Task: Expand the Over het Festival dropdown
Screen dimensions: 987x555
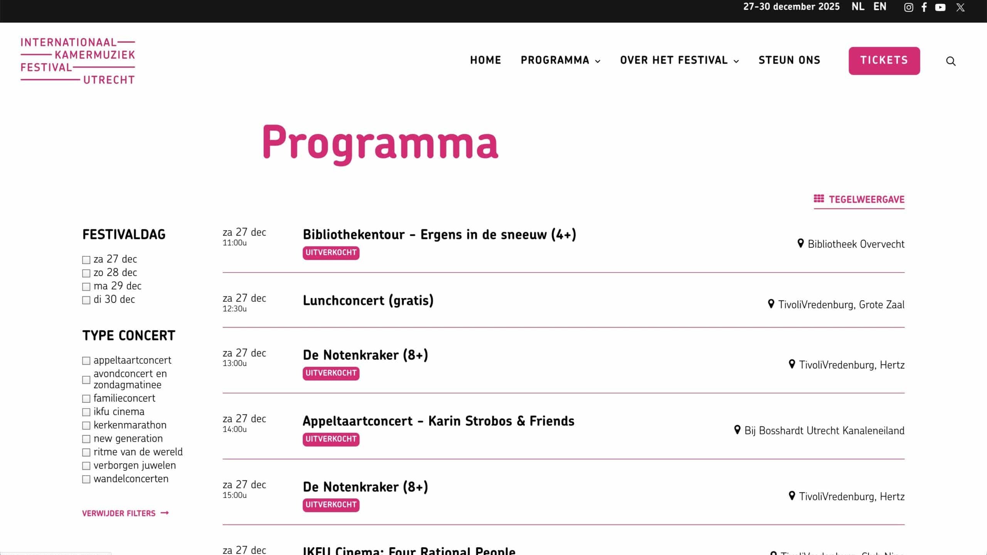Action: [679, 61]
